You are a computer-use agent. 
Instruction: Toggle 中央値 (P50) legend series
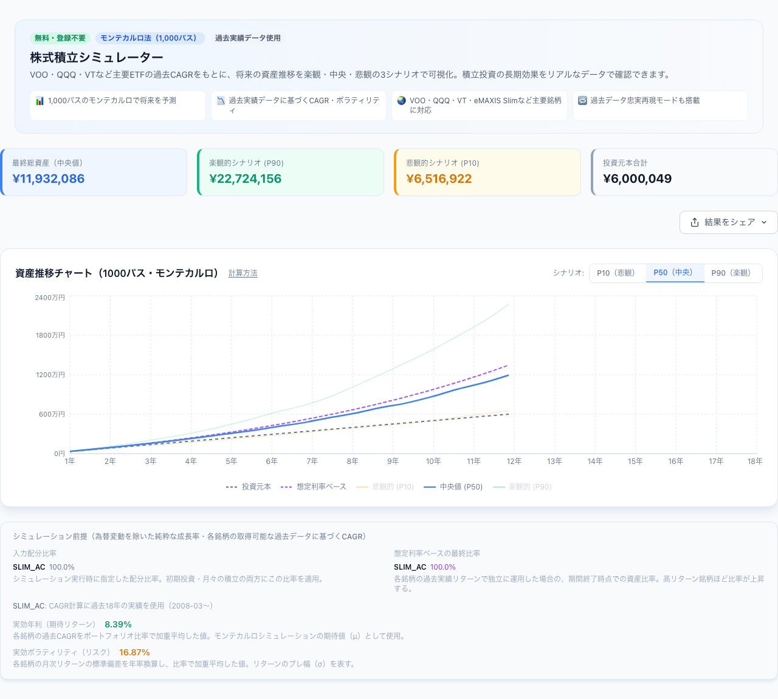click(453, 487)
